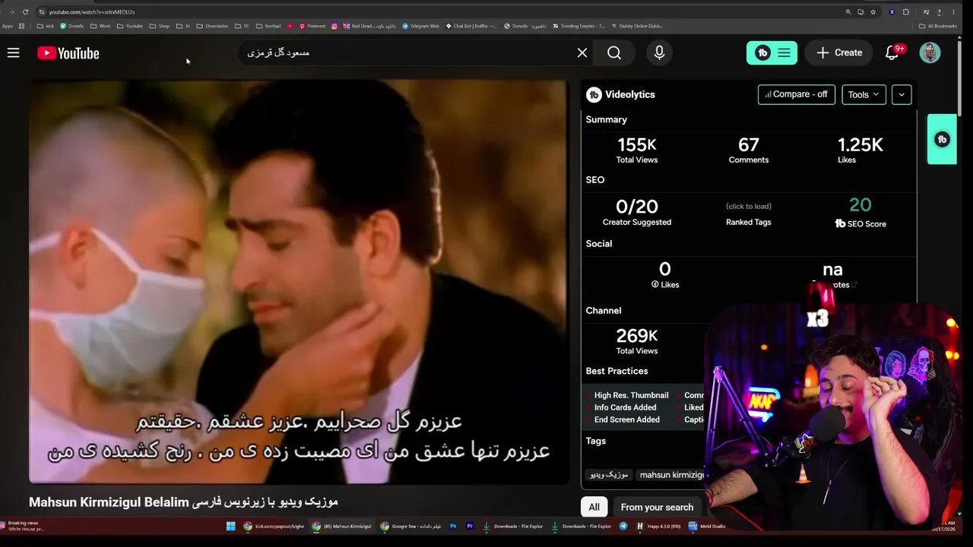973x547 pixels.
Task: Click the address bar URL
Action: click(x=92, y=11)
